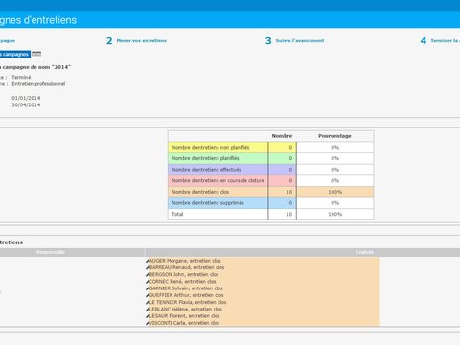Open LEBLANC Hélène entretien clos entry
460x345 pixels.
point(186,310)
